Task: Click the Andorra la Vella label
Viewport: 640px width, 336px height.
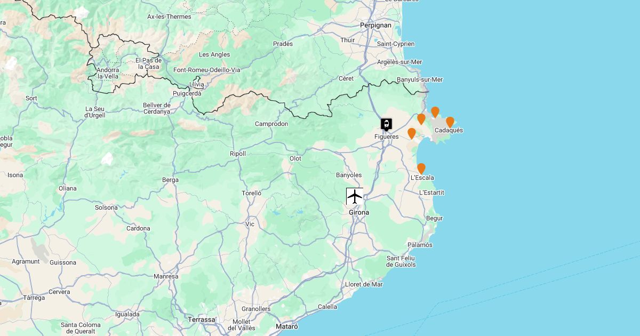Action: pyautogui.click(x=108, y=73)
